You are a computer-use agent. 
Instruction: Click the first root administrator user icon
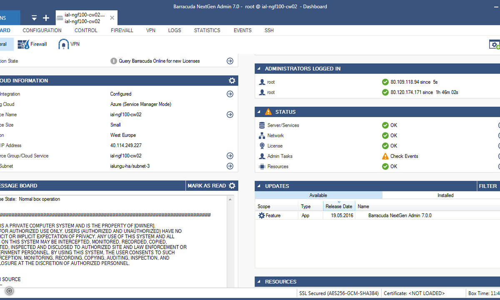click(262, 82)
